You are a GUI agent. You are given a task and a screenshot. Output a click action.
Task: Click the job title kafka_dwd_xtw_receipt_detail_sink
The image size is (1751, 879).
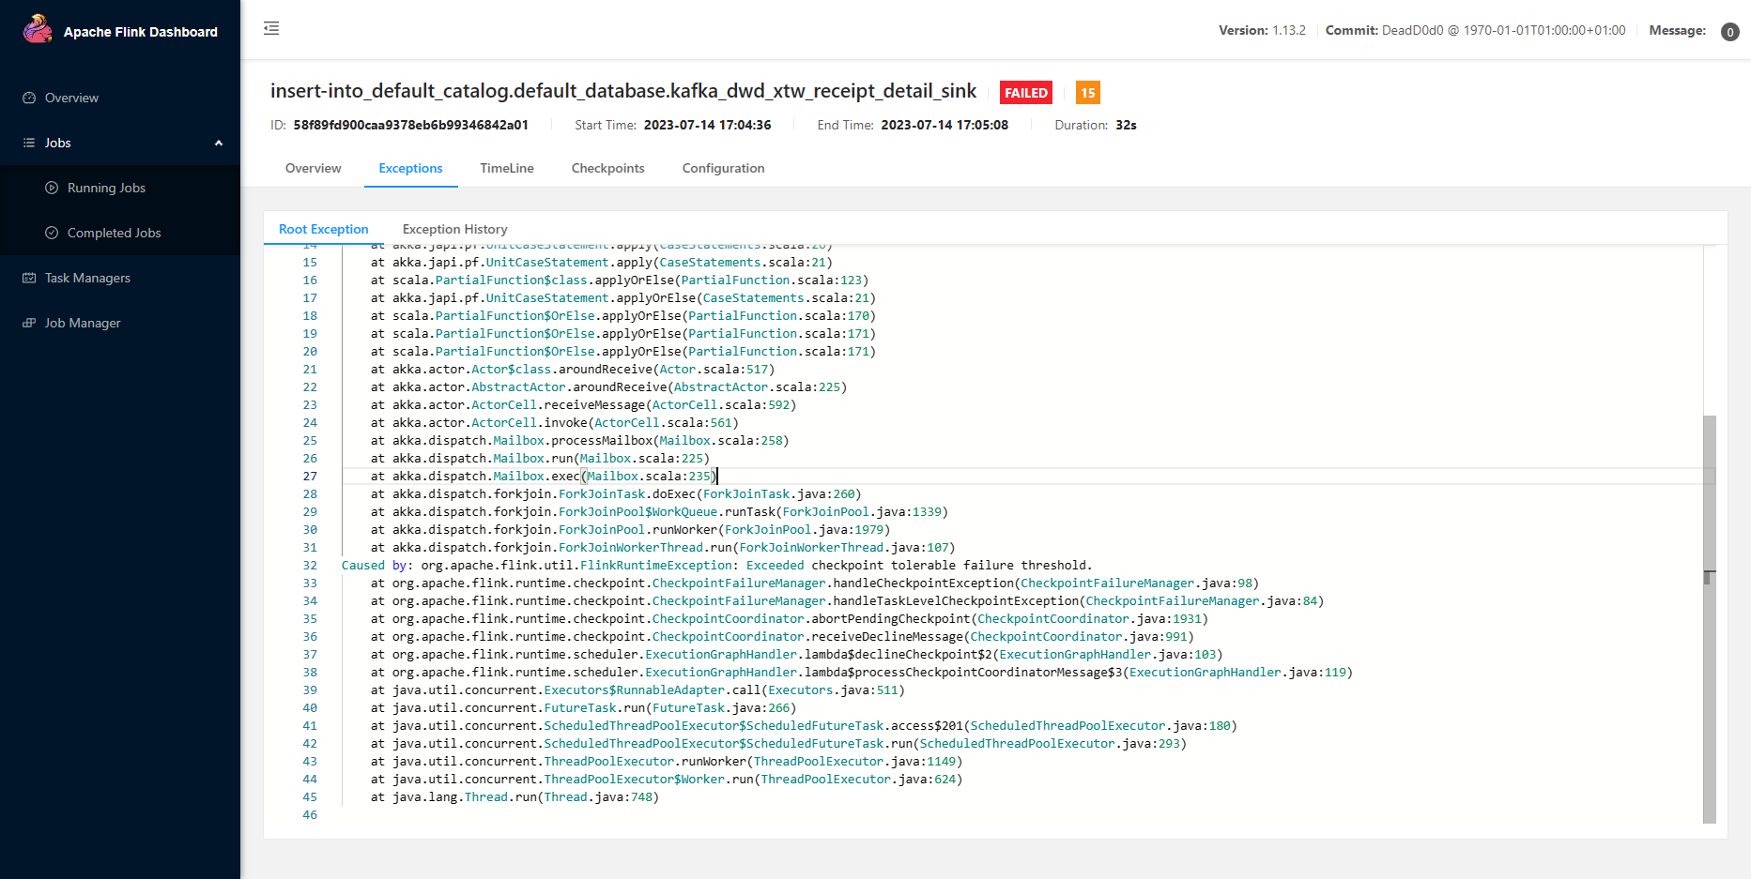pos(623,91)
